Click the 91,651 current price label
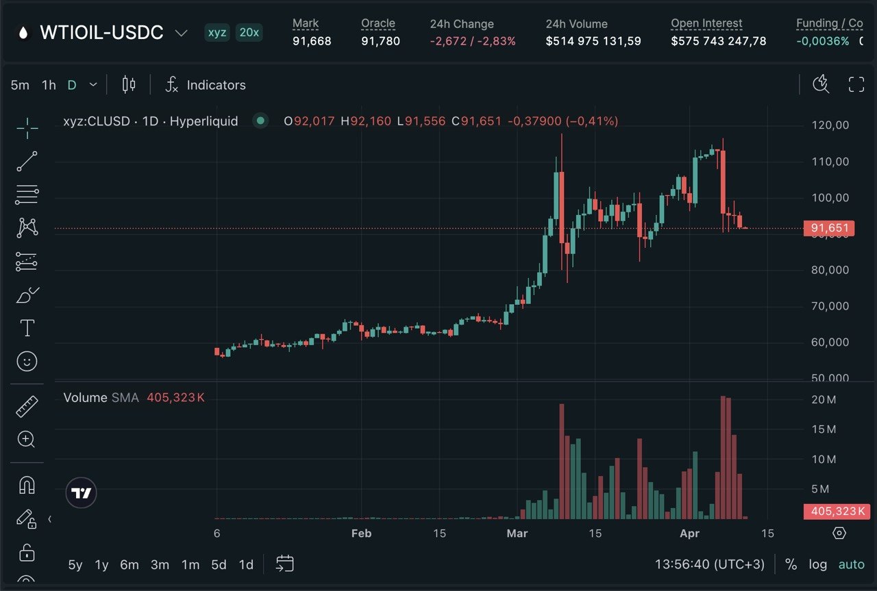 pos(829,228)
